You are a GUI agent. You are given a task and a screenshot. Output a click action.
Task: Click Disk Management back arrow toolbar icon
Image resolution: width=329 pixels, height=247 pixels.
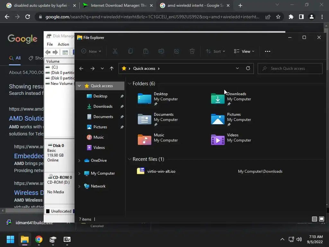48,52
